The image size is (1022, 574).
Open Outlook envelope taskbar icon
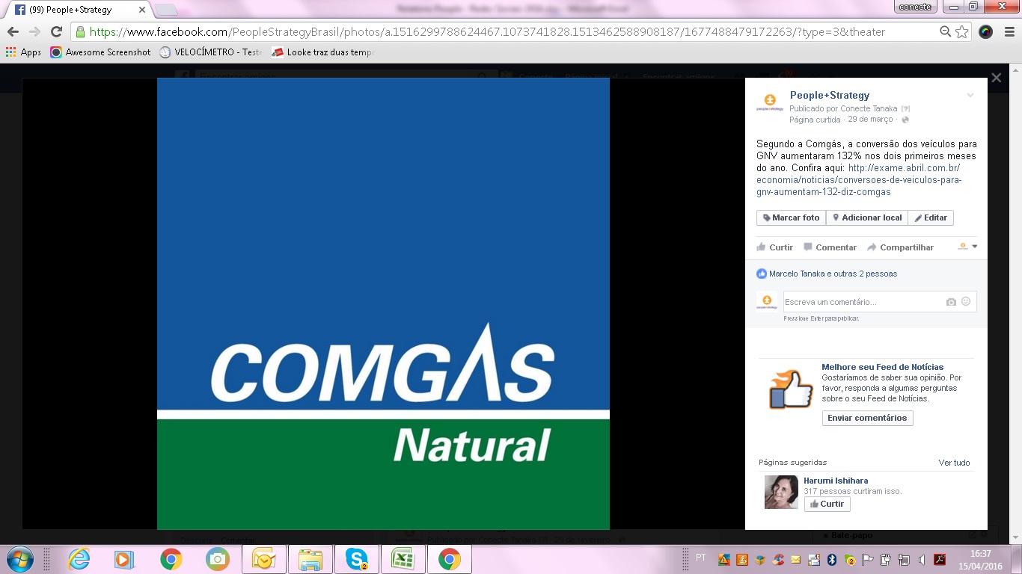point(264,559)
